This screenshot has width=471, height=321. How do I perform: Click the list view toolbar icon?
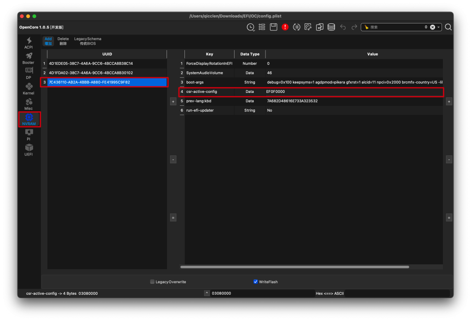[x=262, y=27]
